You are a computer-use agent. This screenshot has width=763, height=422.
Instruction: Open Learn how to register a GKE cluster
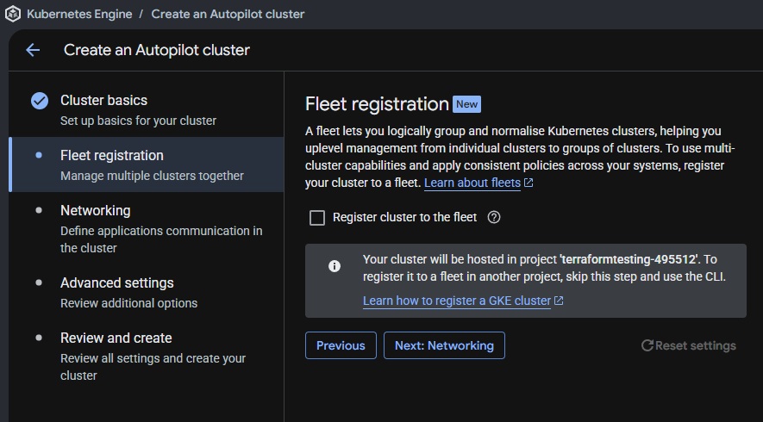(x=456, y=301)
